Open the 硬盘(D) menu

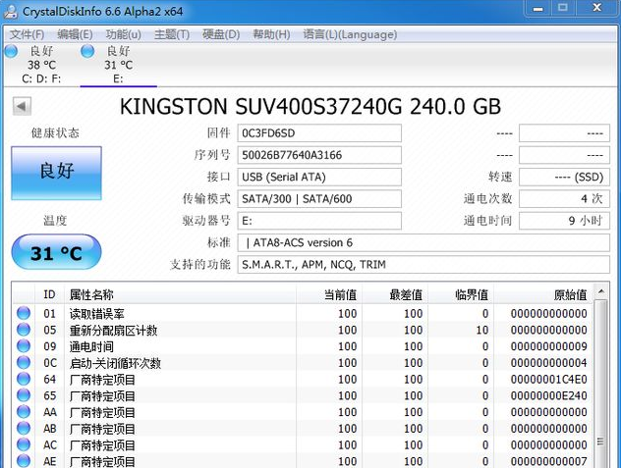point(221,34)
